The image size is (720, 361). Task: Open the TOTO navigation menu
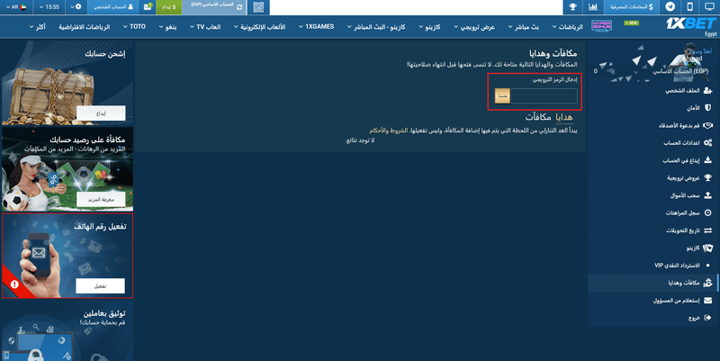pos(137,27)
